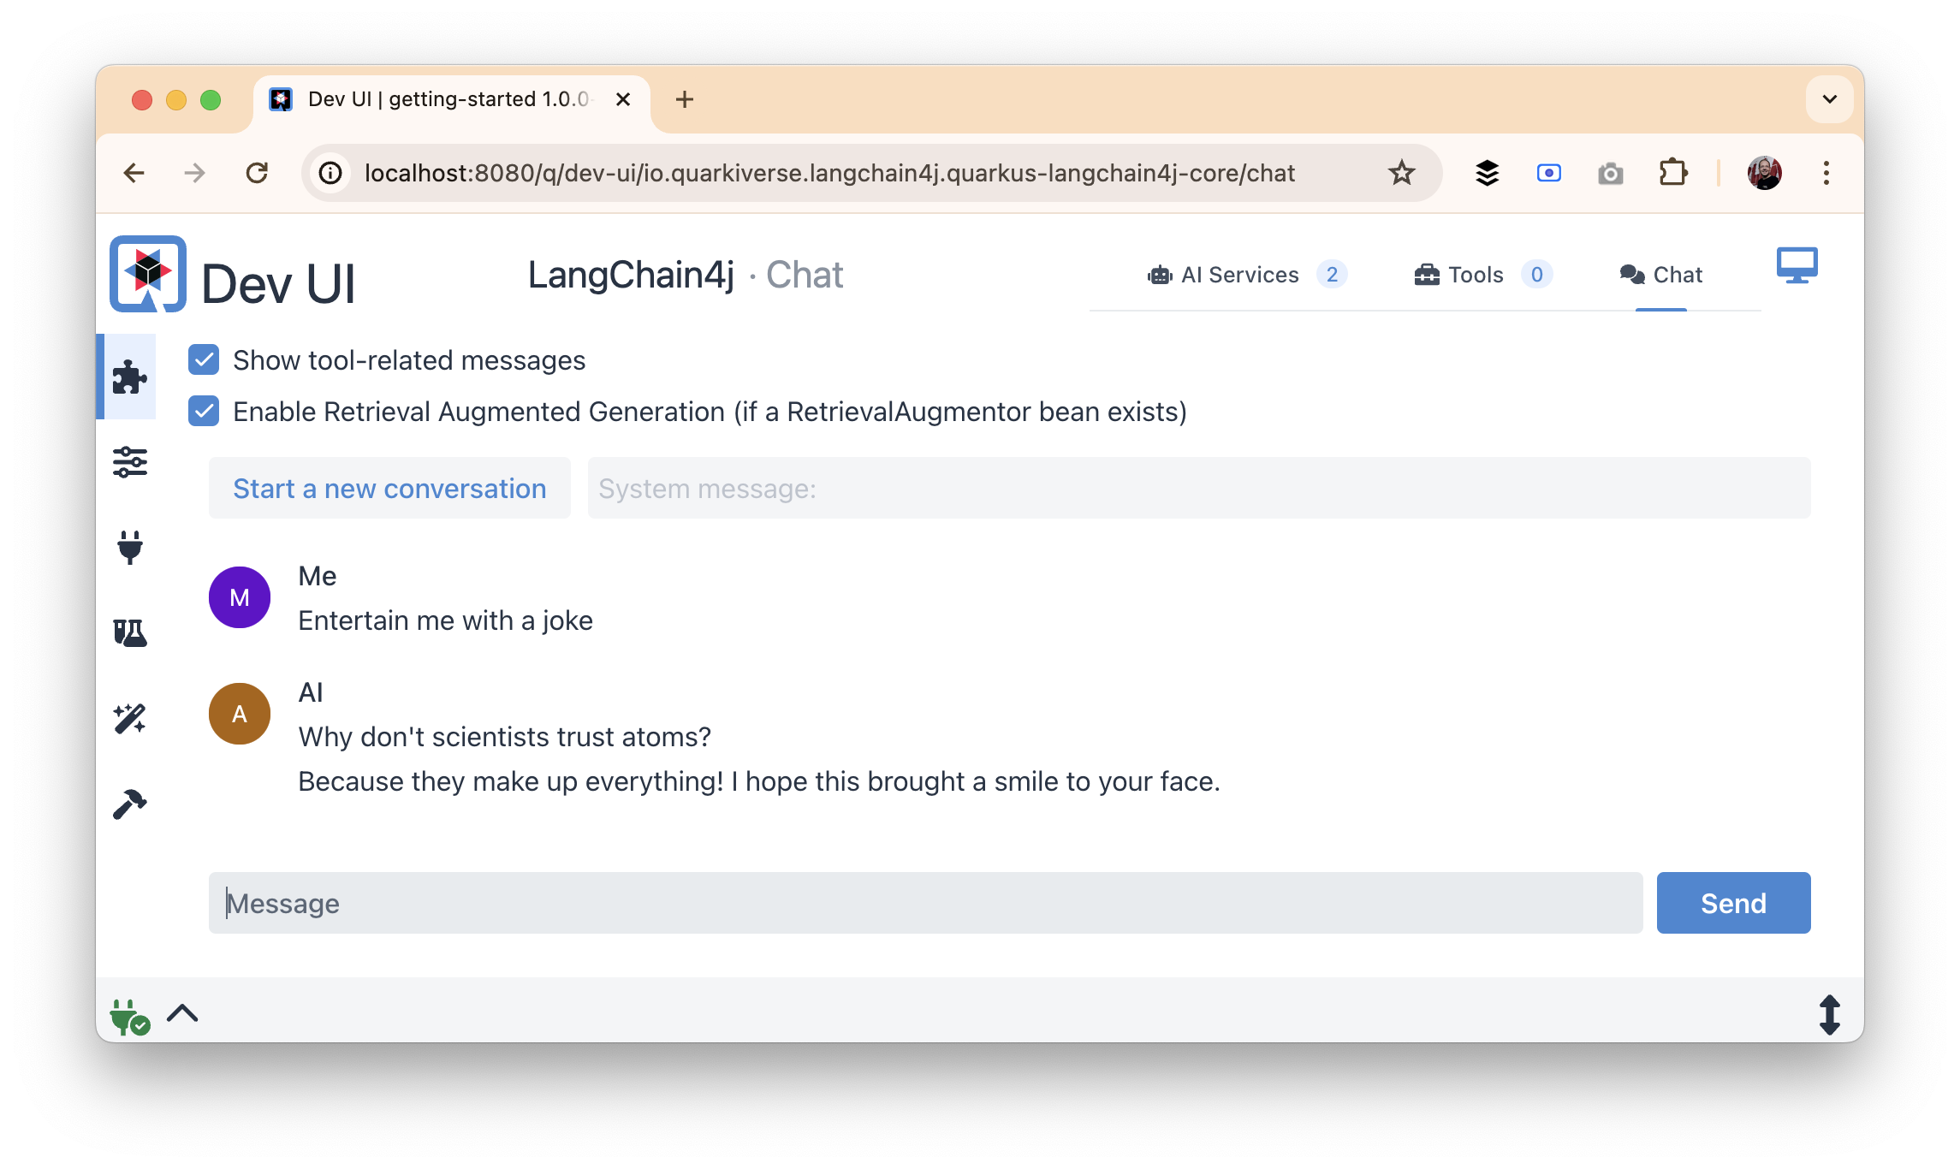The height and width of the screenshot is (1169, 1960).
Task: Open the hammer Build Metrics sidebar icon
Action: pos(129,804)
